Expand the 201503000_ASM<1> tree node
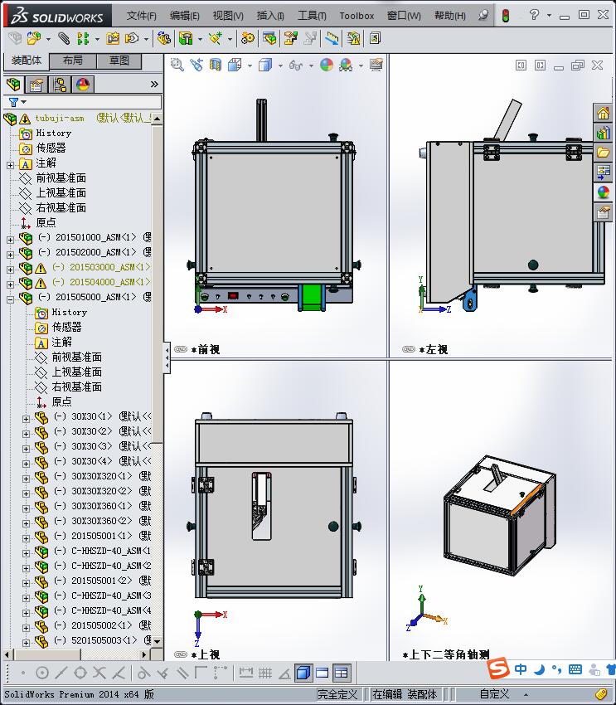Viewport: 616px width, 705px height. (10, 270)
